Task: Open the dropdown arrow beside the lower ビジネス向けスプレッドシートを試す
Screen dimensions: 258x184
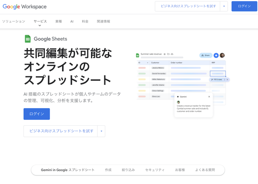Action: tap(101, 131)
